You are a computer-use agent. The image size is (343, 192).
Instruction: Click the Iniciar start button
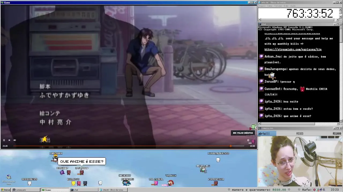5,190
